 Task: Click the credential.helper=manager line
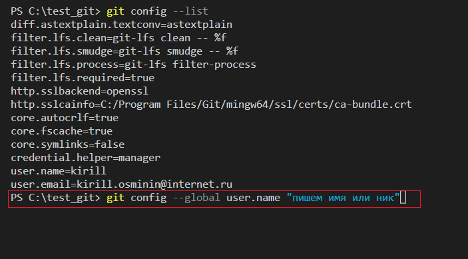[86, 158]
